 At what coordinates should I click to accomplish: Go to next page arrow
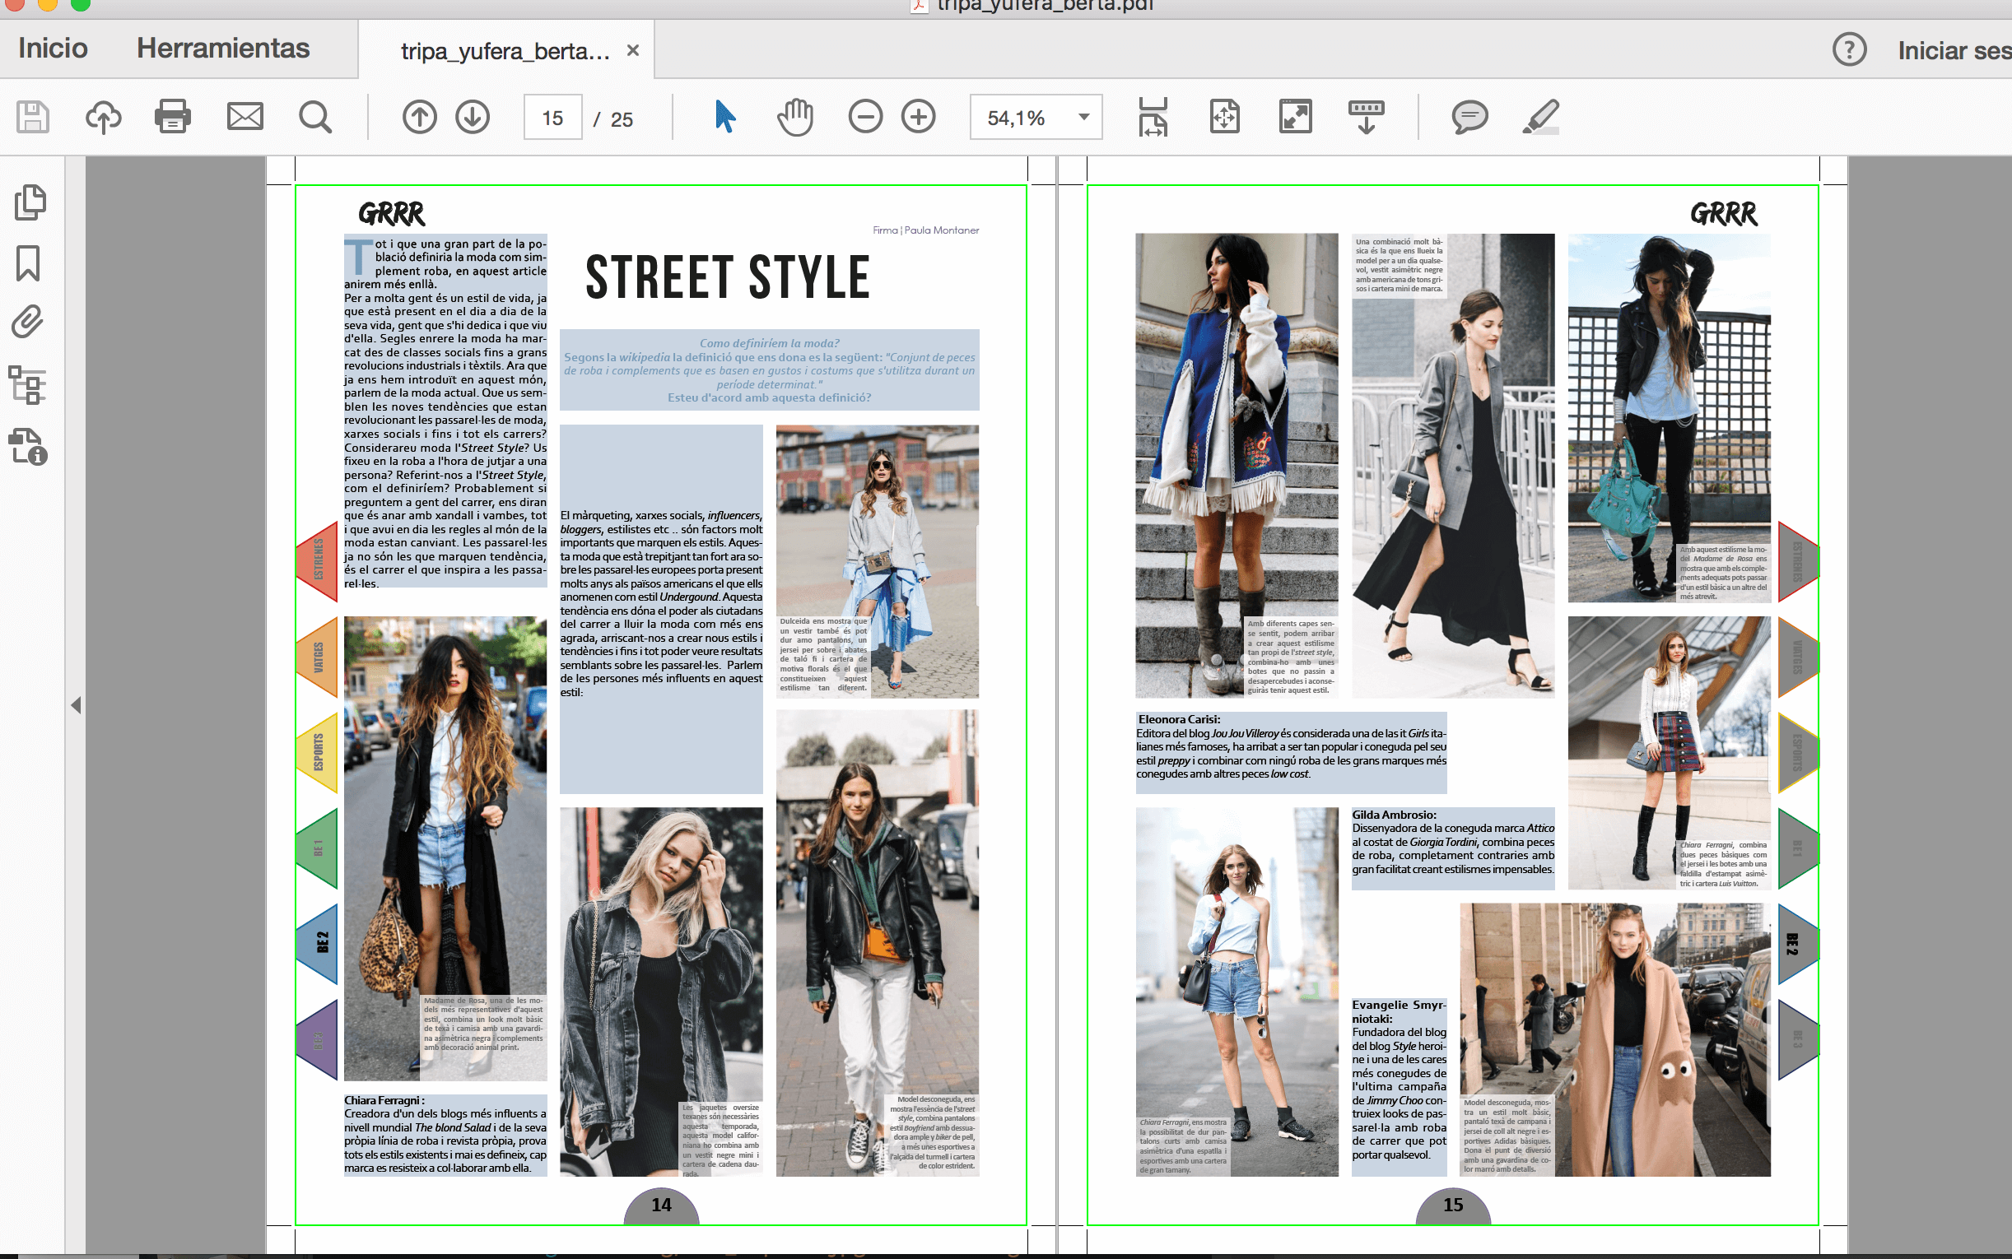pyautogui.click(x=473, y=117)
